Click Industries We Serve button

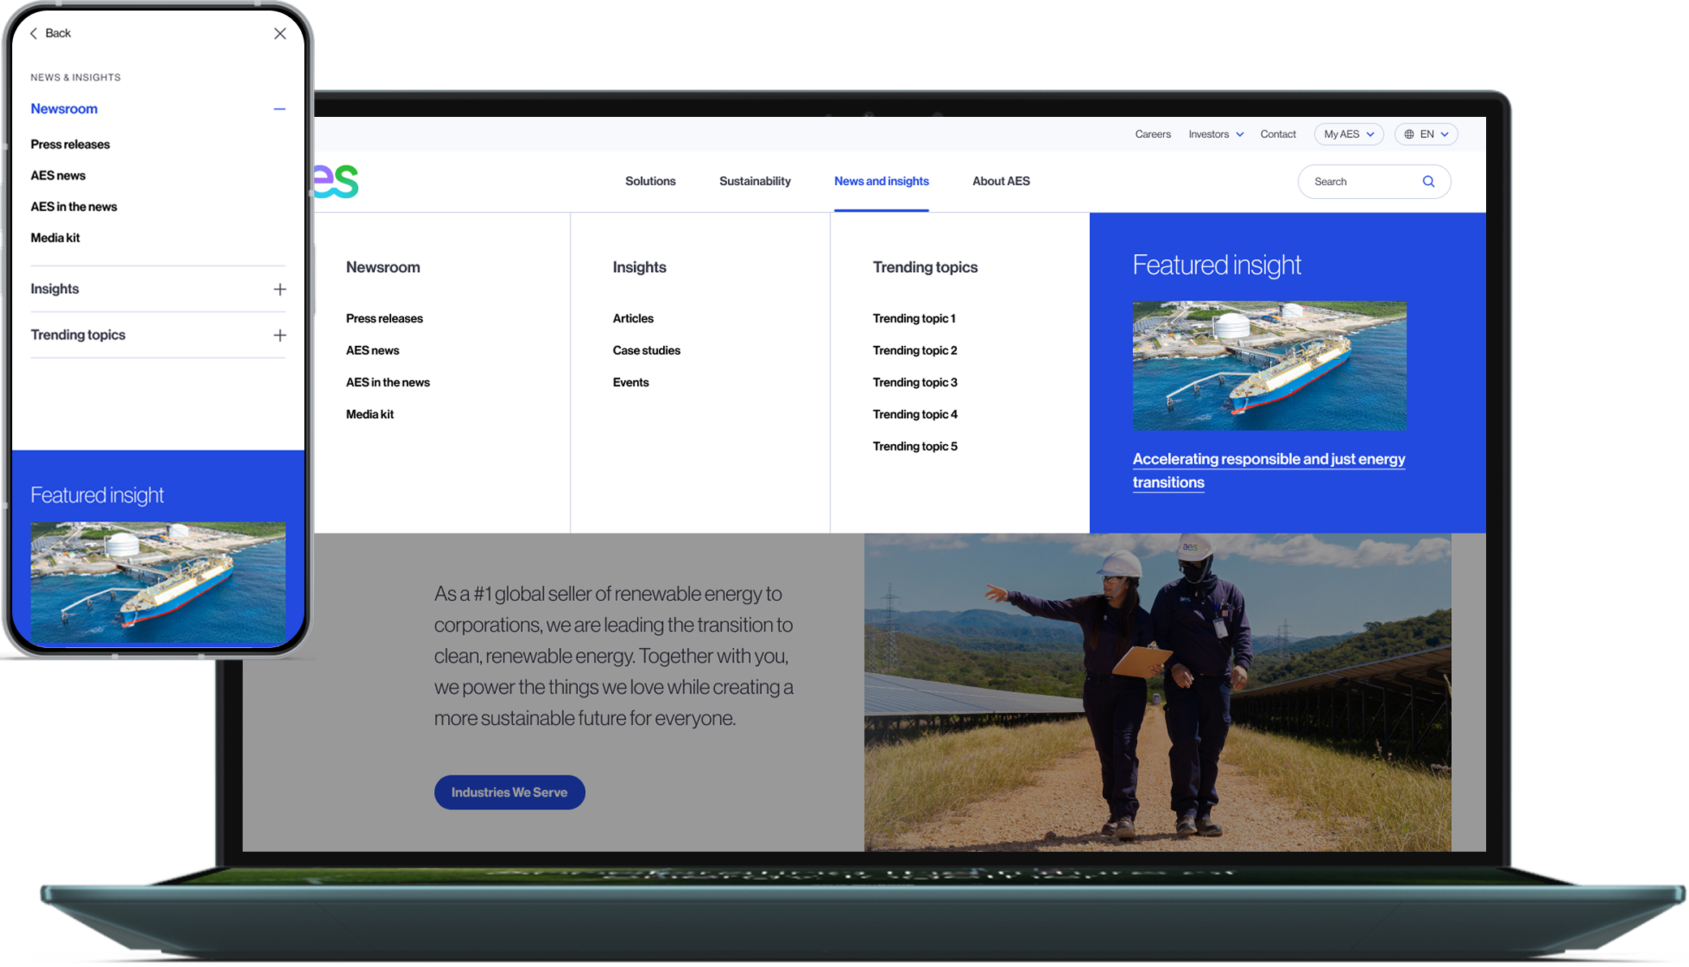(x=510, y=792)
